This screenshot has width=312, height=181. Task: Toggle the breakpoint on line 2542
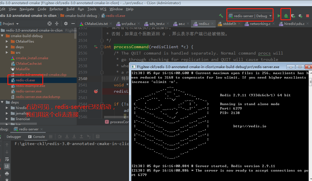pyautogui.click(x=96, y=91)
